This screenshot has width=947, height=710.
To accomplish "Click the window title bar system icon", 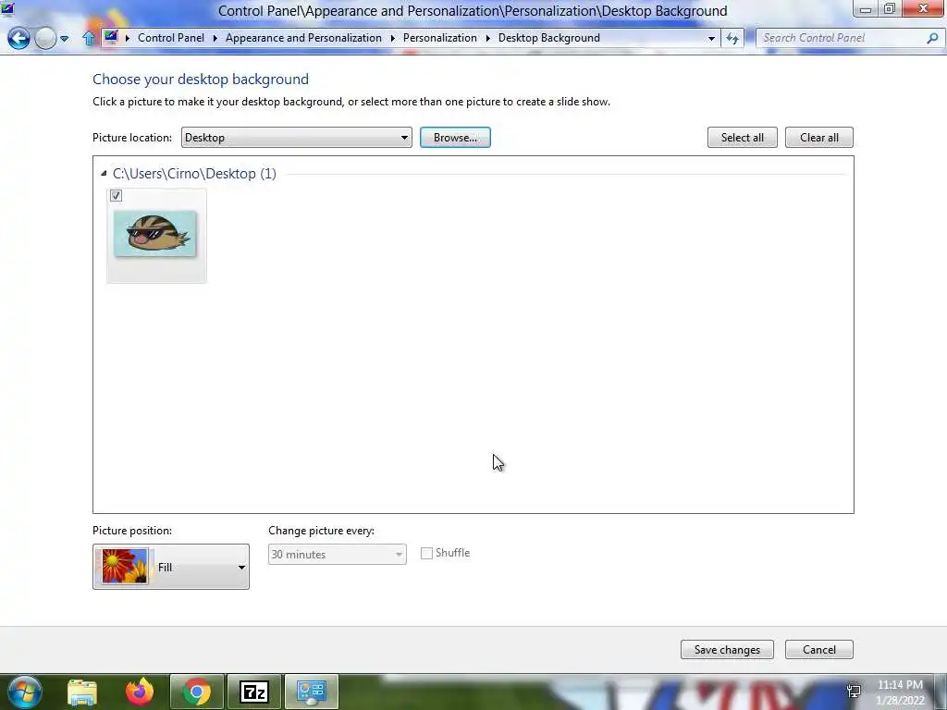I will 7,8.
